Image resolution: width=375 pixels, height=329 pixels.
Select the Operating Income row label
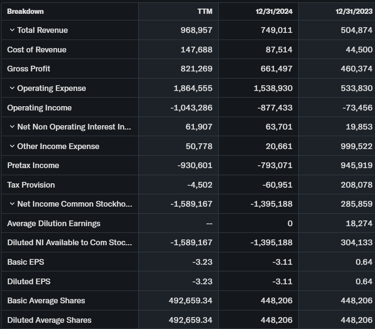39,108
